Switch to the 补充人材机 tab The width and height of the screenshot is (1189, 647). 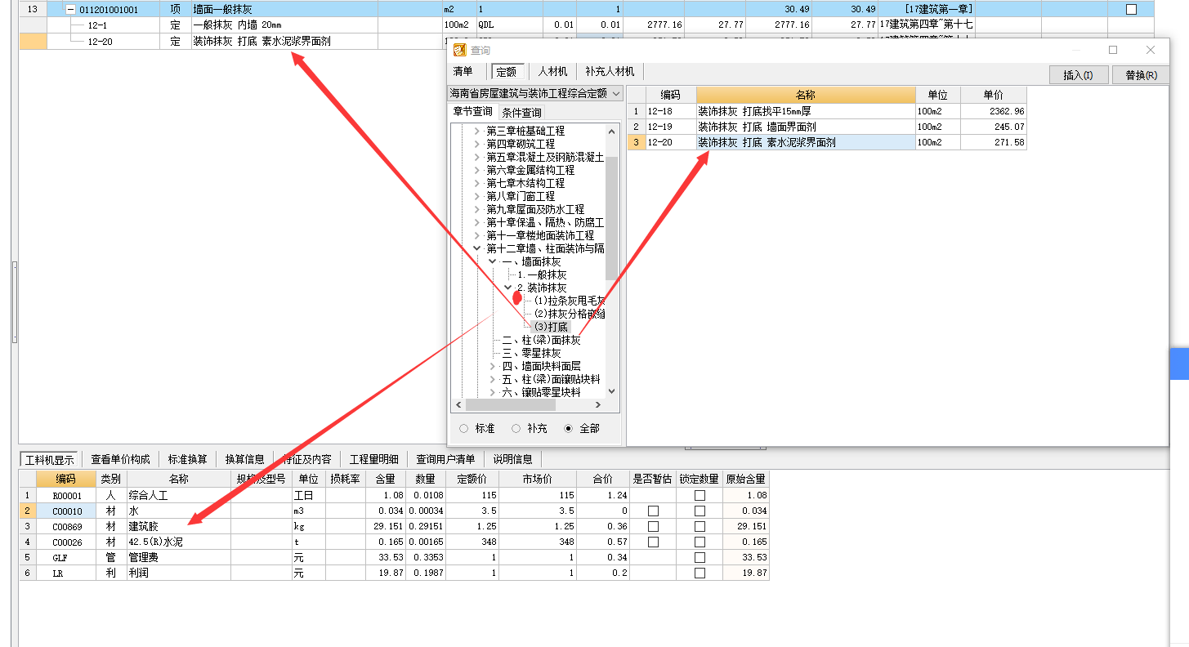(610, 72)
